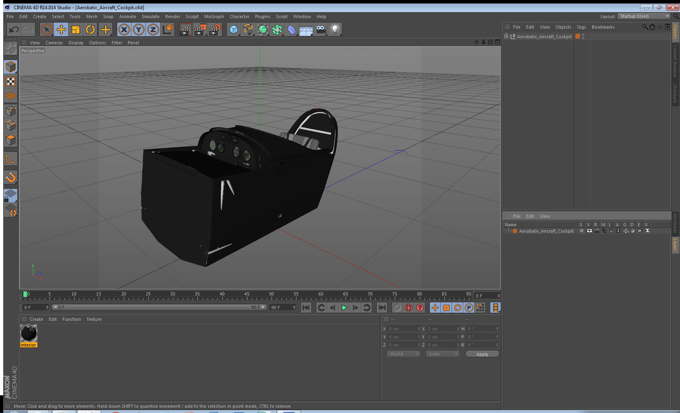Viewport: 680px width, 413px height.
Task: Click the Apply coordinates button
Action: point(482,354)
